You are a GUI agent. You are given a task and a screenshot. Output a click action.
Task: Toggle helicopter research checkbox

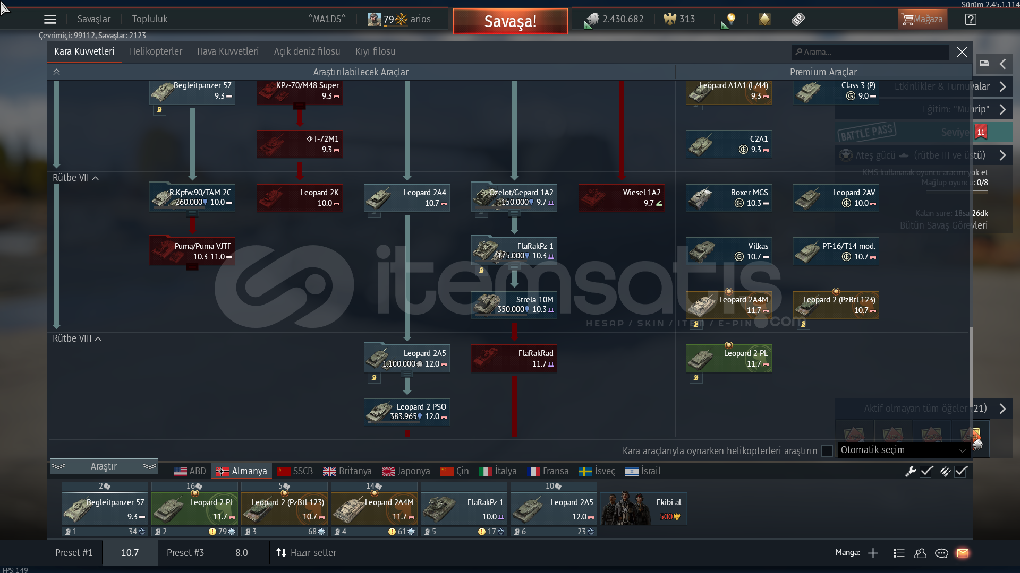(827, 451)
